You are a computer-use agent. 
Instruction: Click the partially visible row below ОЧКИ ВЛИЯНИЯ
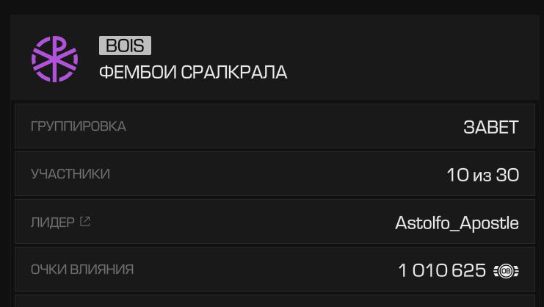(x=272, y=300)
